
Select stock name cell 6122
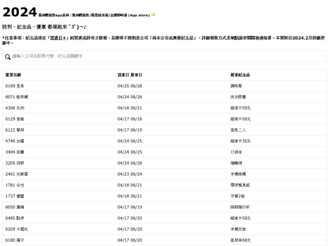coord(15,130)
